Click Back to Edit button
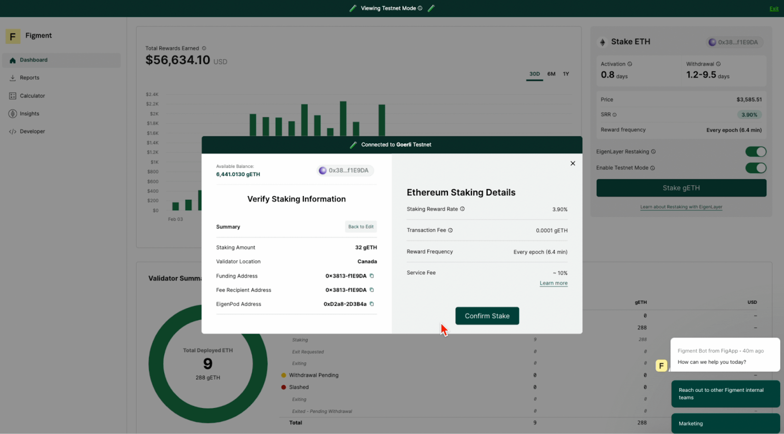784x434 pixels. coord(361,227)
